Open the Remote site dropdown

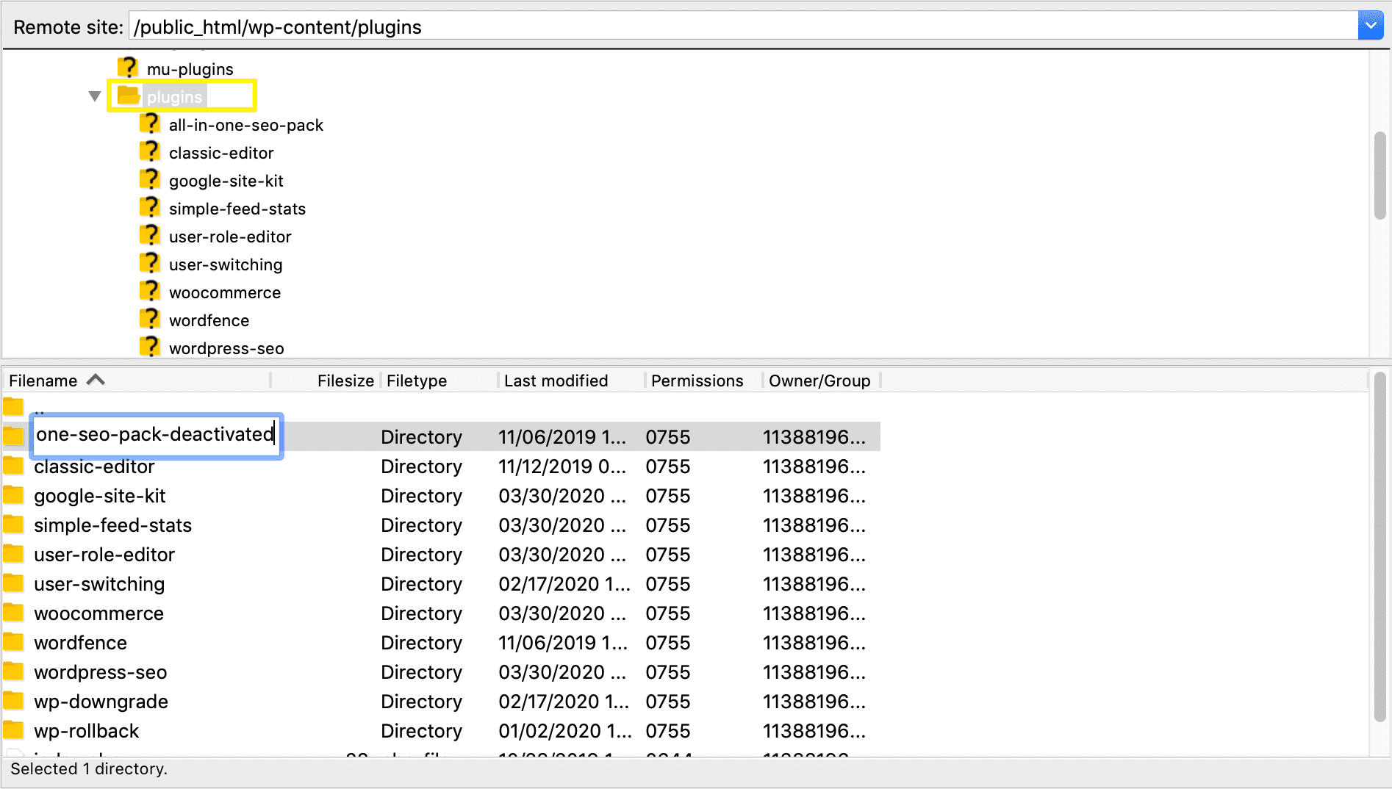(x=1371, y=24)
